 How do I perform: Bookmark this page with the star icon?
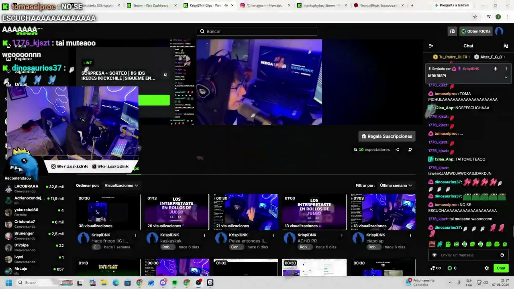(475, 17)
